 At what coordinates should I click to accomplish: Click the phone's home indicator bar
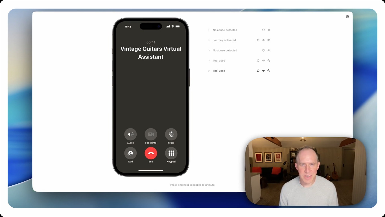coord(151,171)
